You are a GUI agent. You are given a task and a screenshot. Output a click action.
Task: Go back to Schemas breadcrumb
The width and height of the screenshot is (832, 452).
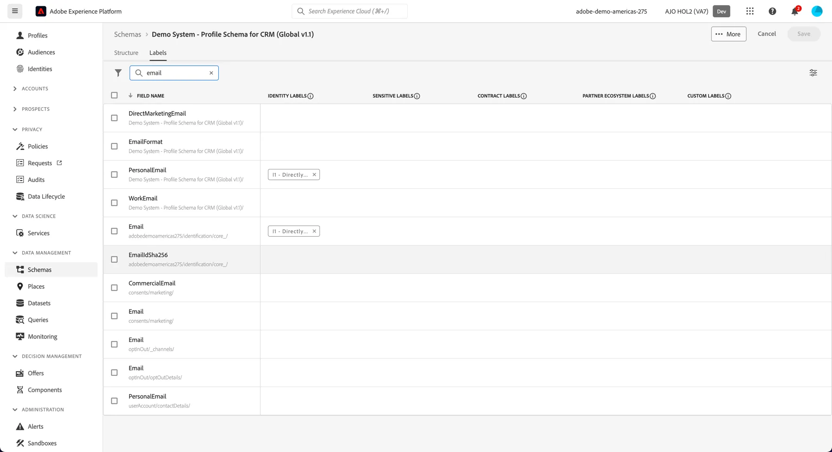(128, 34)
